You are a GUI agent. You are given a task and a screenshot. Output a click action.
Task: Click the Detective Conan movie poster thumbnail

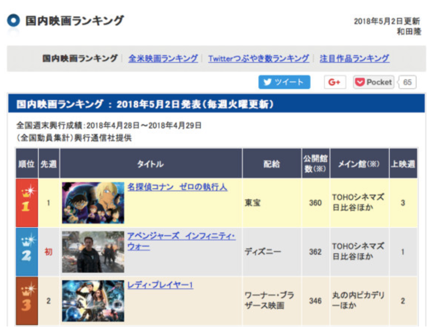point(93,203)
